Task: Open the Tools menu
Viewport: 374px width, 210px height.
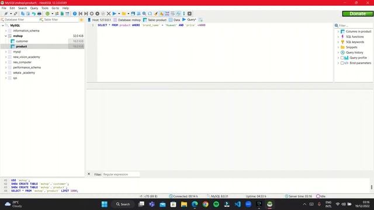Action: 45,8
